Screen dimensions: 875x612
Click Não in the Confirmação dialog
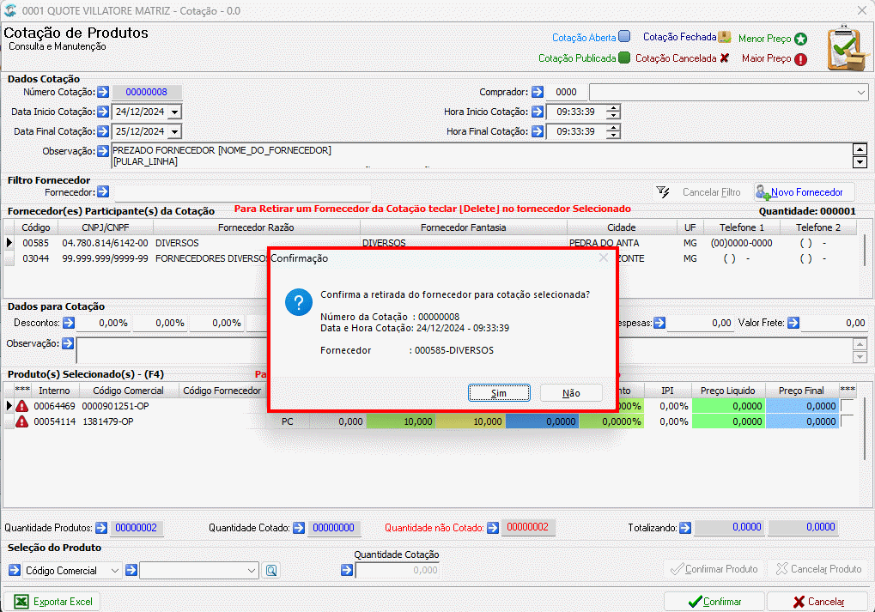(571, 393)
